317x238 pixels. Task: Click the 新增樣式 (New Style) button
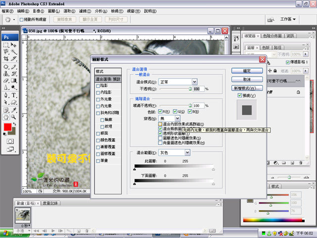click(x=247, y=88)
